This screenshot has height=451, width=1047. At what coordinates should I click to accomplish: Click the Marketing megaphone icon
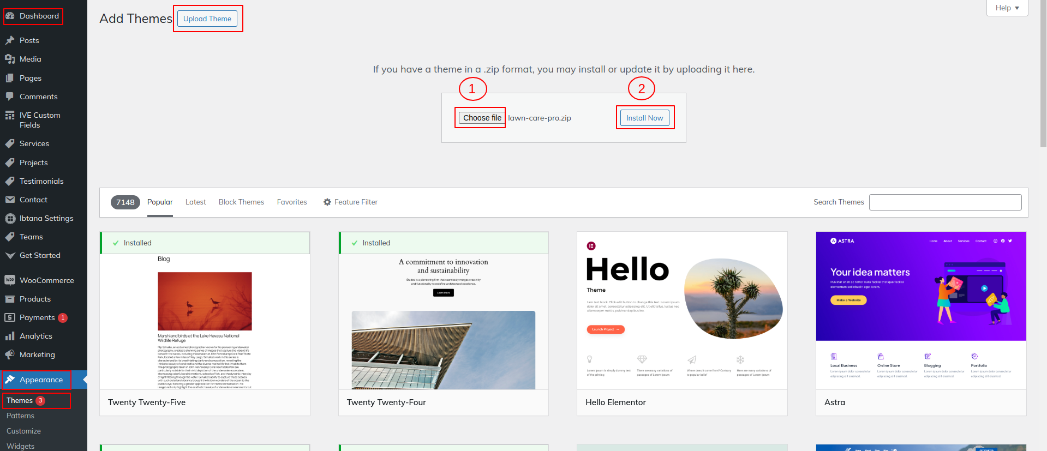[x=10, y=354]
